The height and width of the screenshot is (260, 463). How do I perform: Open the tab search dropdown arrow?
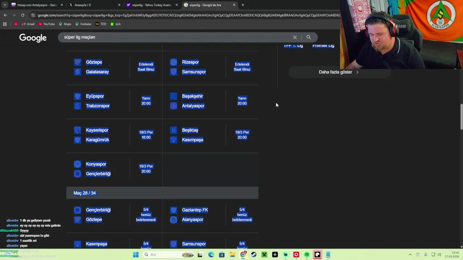pos(4,5)
